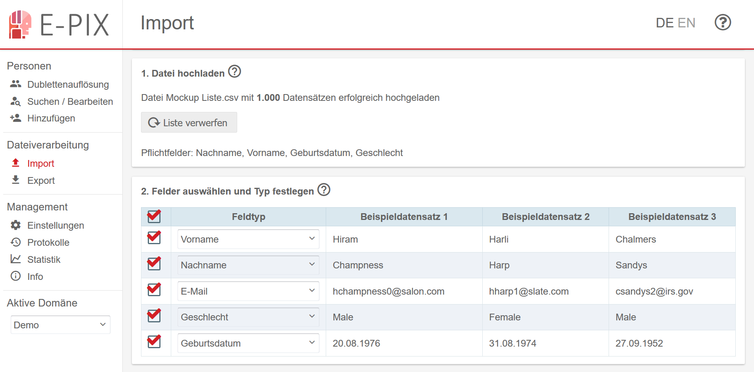
Task: Click the Statistik chart icon
Action: [15, 259]
